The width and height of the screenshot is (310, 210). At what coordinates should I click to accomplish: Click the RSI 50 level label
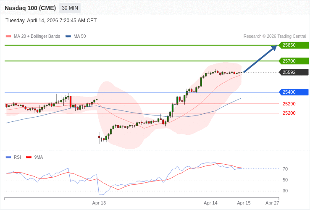285,180
